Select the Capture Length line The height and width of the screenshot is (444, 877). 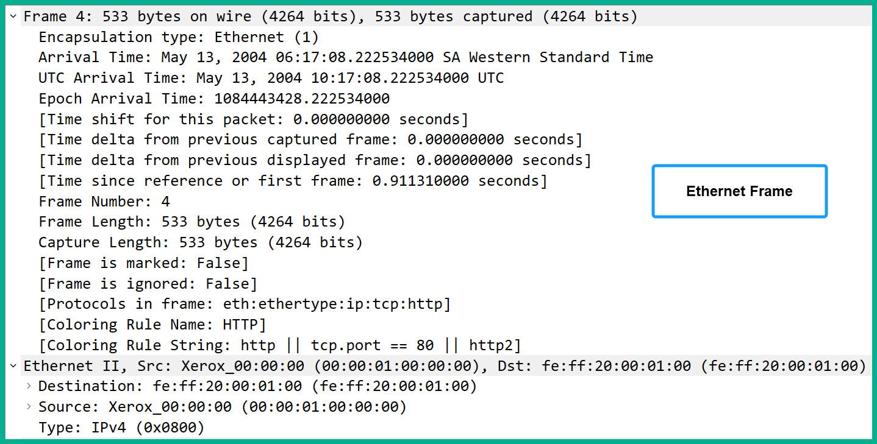click(200, 242)
